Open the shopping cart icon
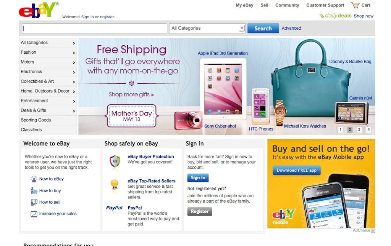This screenshot has height=246, width=391. pyautogui.click(x=355, y=5)
